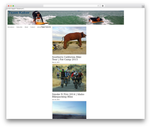Viewport: 151px width, 128px height.
Task: Click the browser address bar
Action: click(x=72, y=6)
